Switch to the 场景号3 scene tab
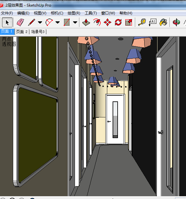186x199 pixels. (38, 32)
